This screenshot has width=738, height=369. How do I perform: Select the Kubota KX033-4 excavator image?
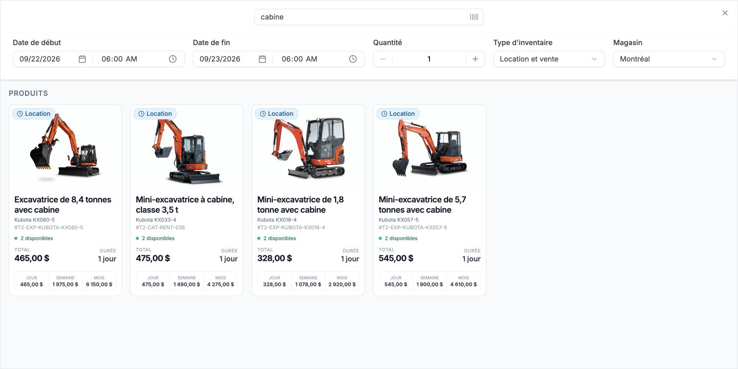point(187,148)
